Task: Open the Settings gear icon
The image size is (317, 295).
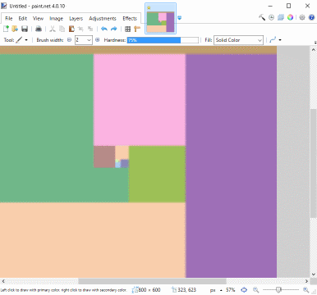Action: click(x=302, y=17)
